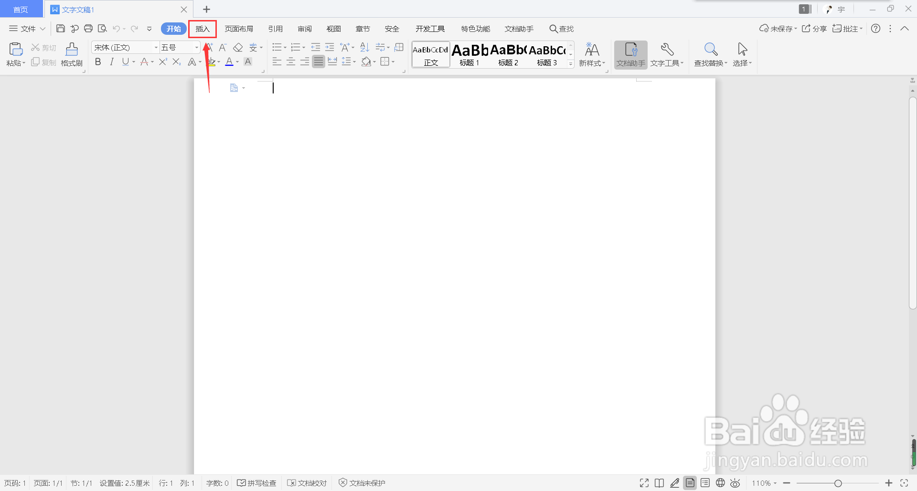Screen dimensions: 917x491
Task: Click the Find (查找) search box
Action: tap(562, 29)
